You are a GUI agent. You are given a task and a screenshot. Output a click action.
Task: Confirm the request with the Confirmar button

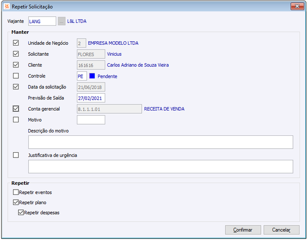[243, 230]
